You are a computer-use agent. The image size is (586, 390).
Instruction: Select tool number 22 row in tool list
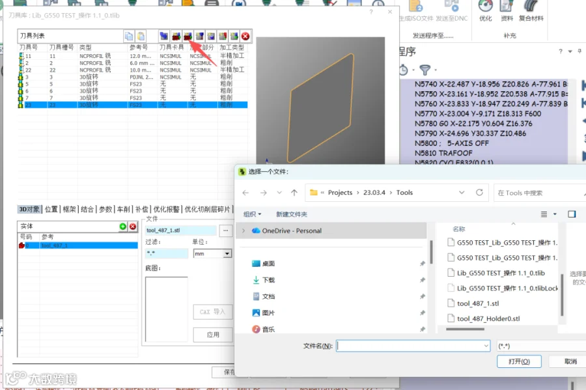click(133, 70)
